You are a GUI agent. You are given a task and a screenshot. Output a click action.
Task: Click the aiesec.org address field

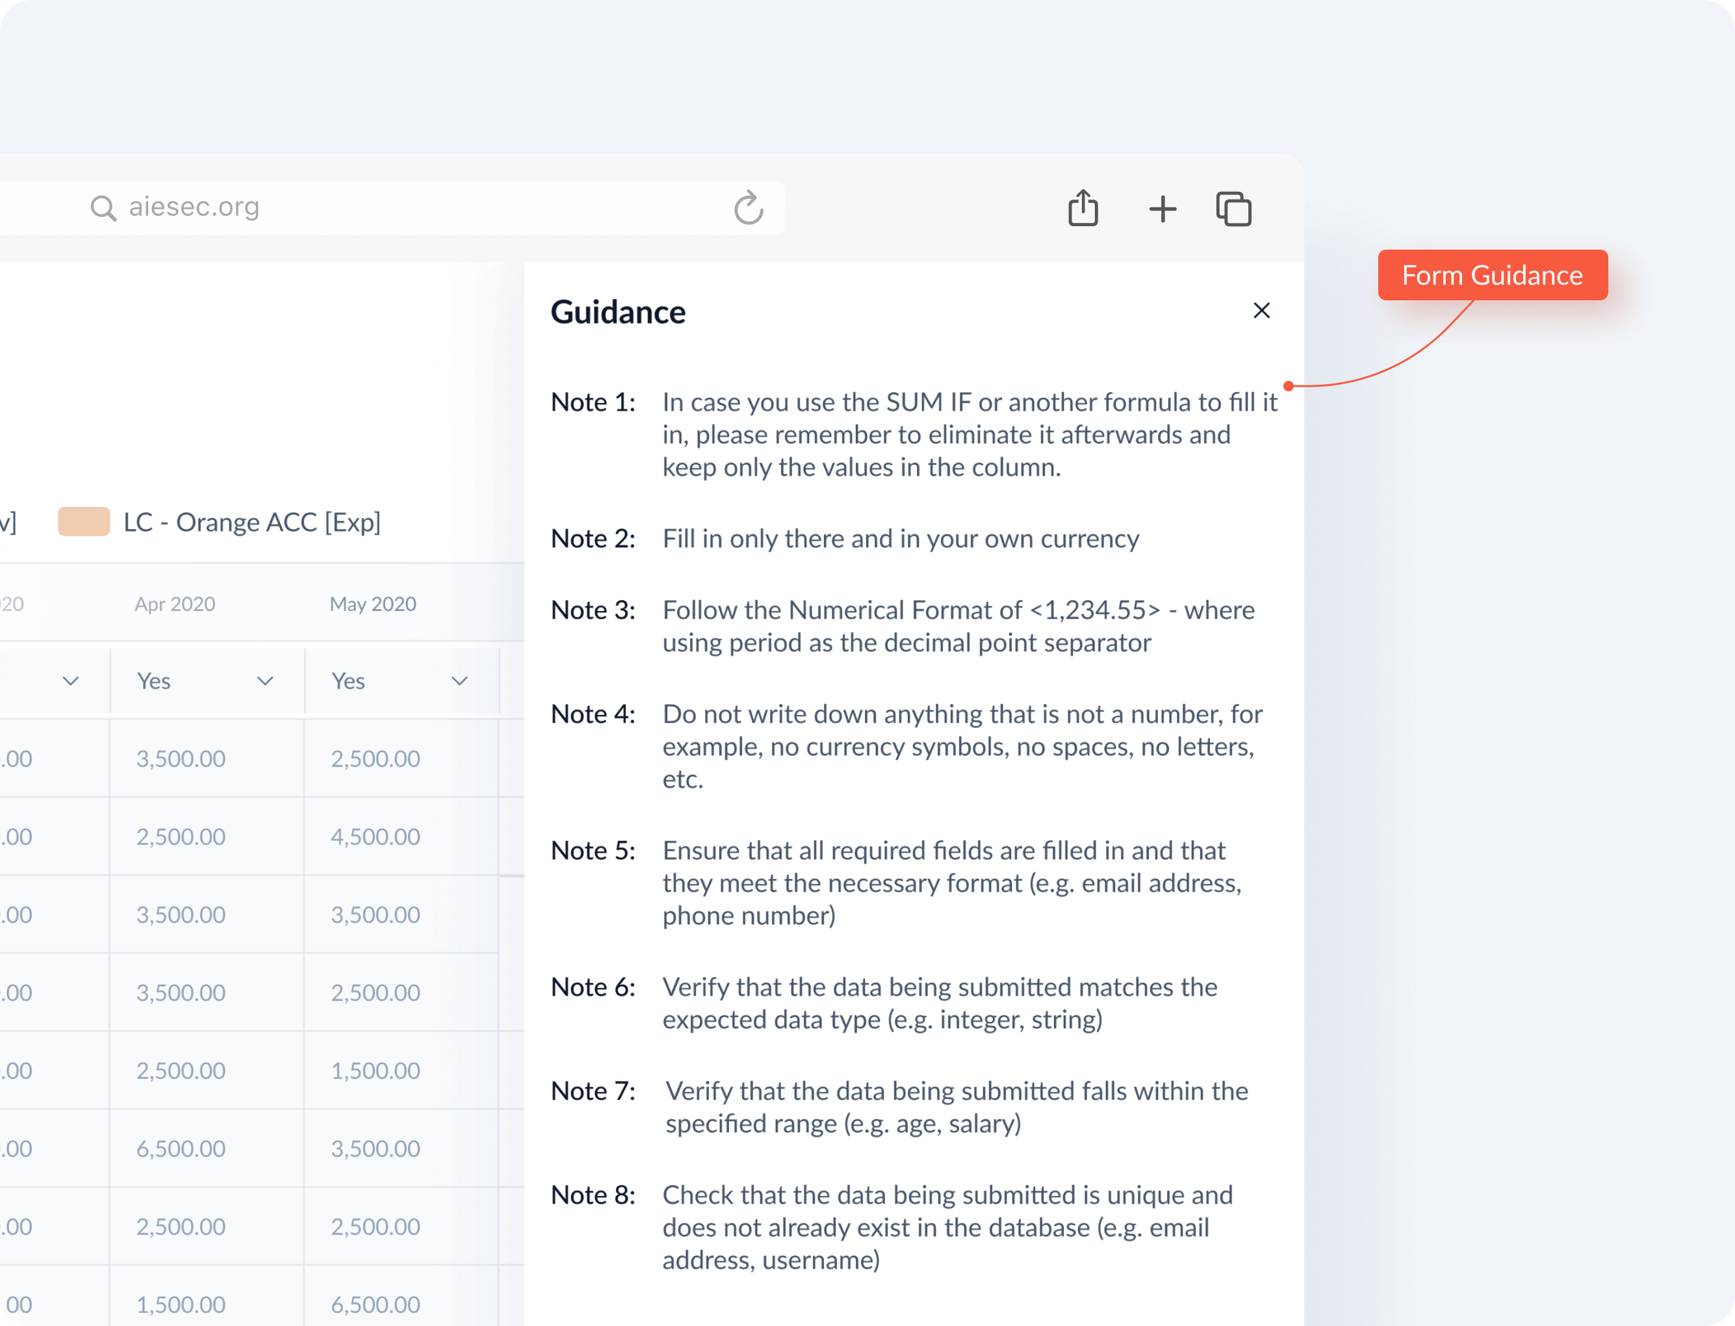click(392, 207)
